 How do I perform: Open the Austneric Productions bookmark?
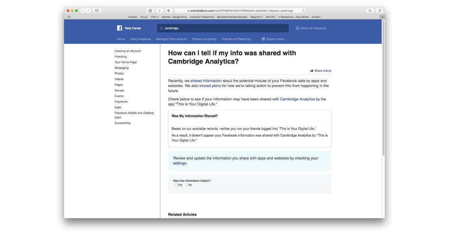[202, 17]
